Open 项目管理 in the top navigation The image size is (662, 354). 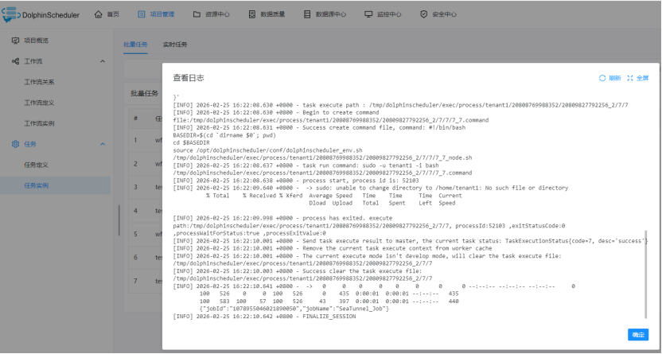(x=162, y=14)
